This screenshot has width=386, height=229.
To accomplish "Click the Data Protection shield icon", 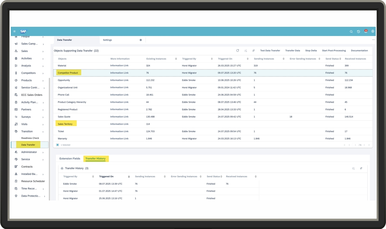I will coord(16,196).
